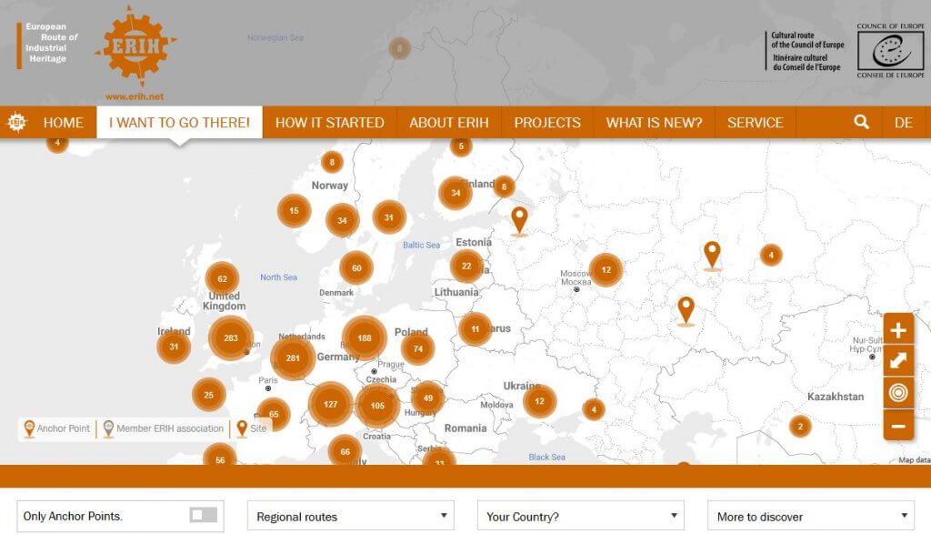This screenshot has height=534, width=931.
Task: Open cluster 34 over Finland
Action: pos(455,193)
